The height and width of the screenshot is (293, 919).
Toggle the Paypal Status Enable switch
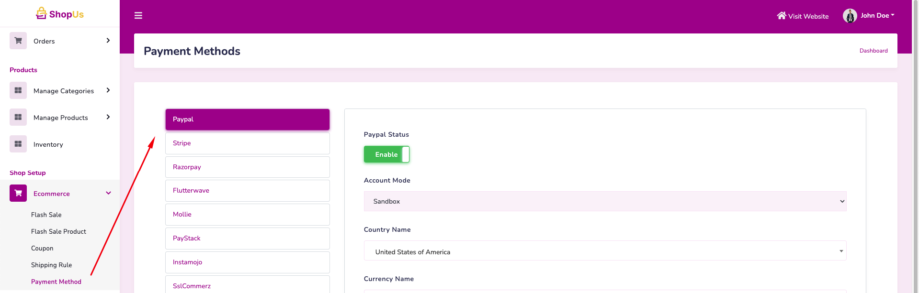coord(386,154)
